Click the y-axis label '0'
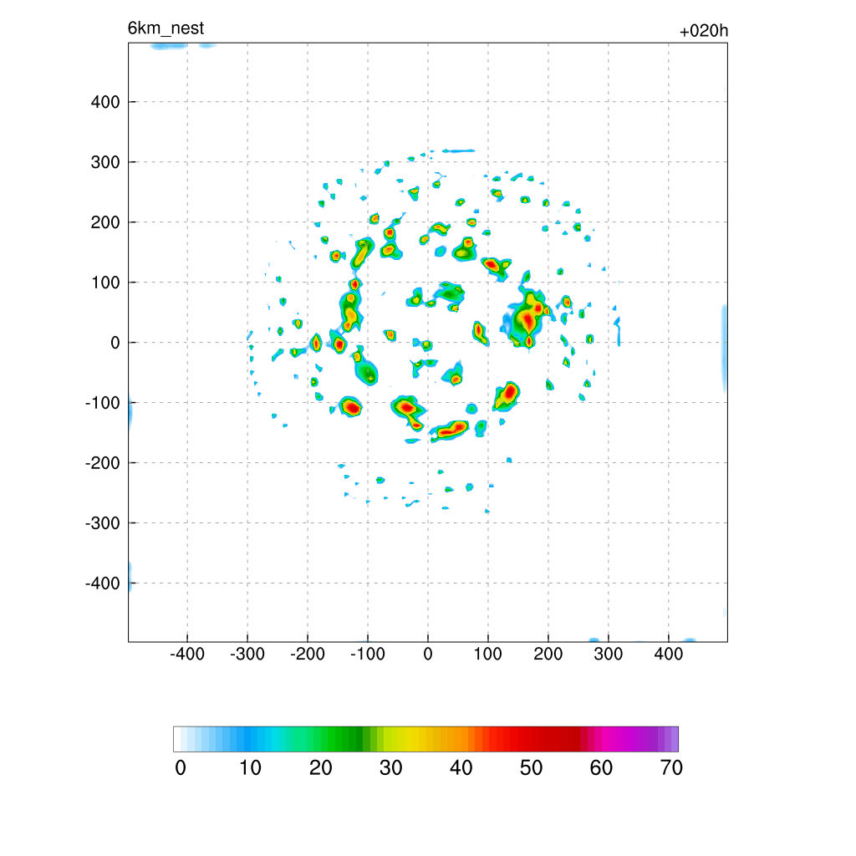The height and width of the screenshot is (856, 856). point(115,343)
